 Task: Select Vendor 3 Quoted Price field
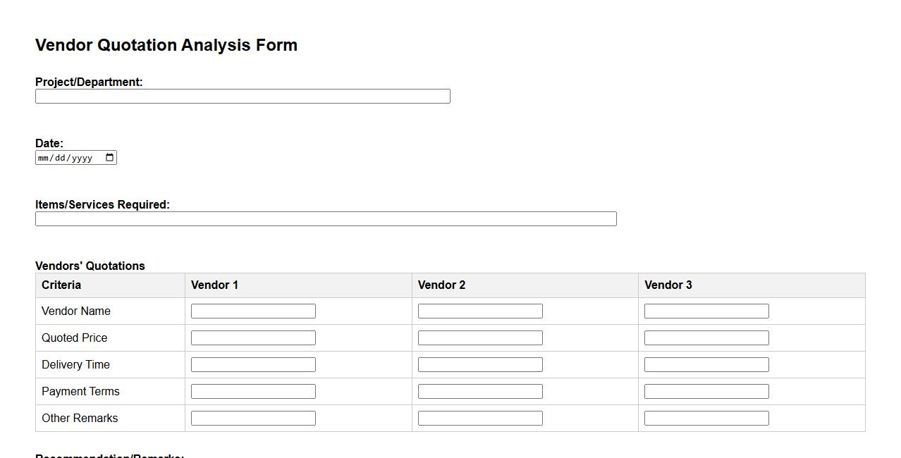coord(706,338)
